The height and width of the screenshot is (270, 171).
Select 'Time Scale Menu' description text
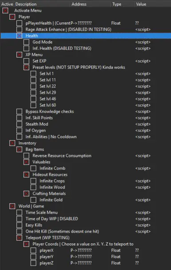pos(42,212)
